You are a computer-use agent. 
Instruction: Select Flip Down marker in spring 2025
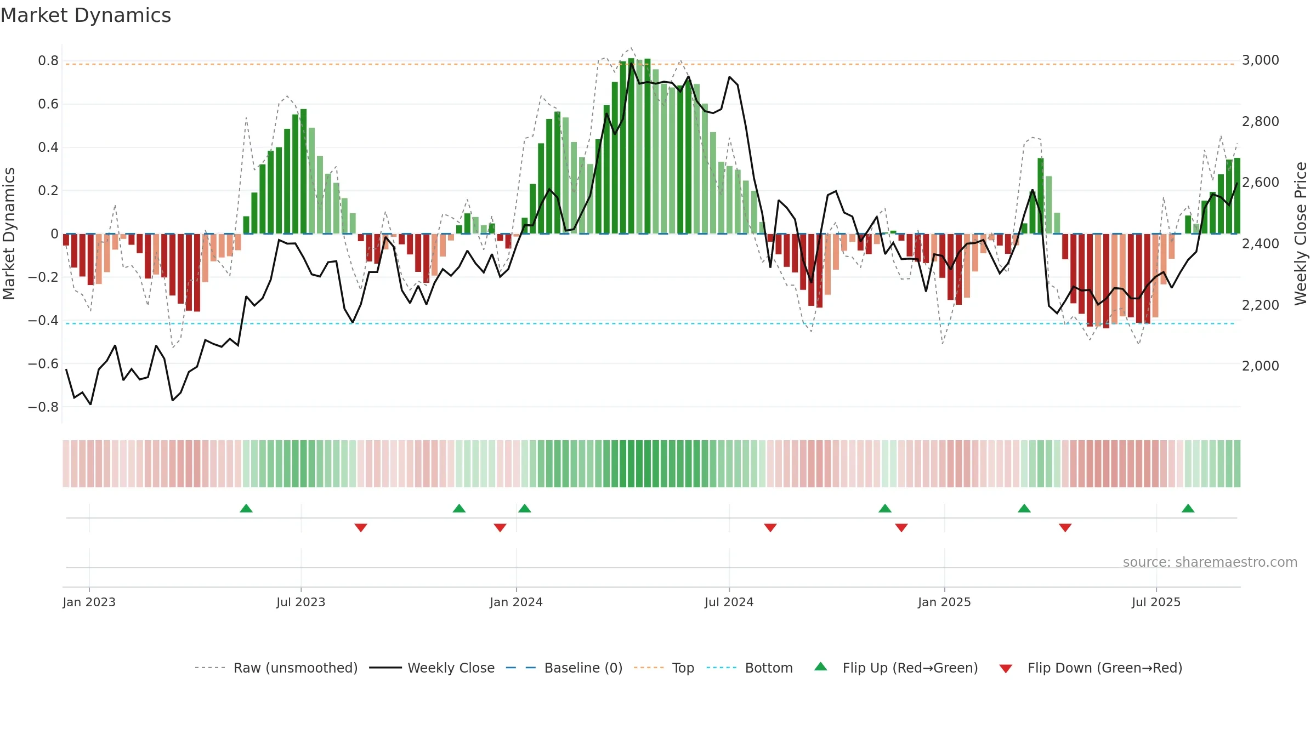pyautogui.click(x=1065, y=527)
